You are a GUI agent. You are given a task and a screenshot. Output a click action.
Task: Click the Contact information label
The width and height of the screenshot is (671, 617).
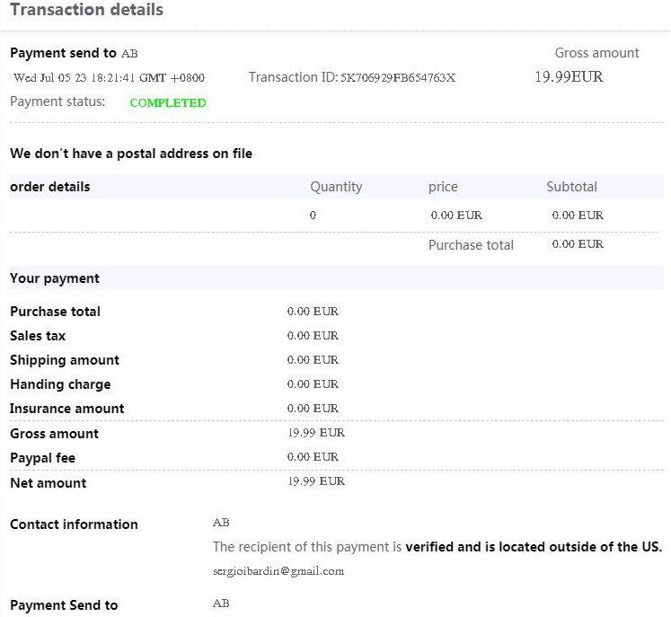[74, 524]
